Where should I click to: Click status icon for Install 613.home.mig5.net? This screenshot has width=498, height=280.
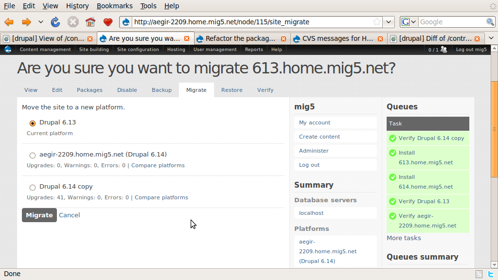coord(392,153)
